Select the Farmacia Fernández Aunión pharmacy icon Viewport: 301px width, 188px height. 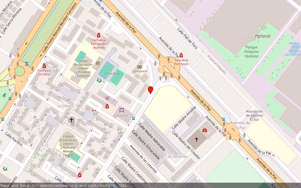(x=99, y=35)
